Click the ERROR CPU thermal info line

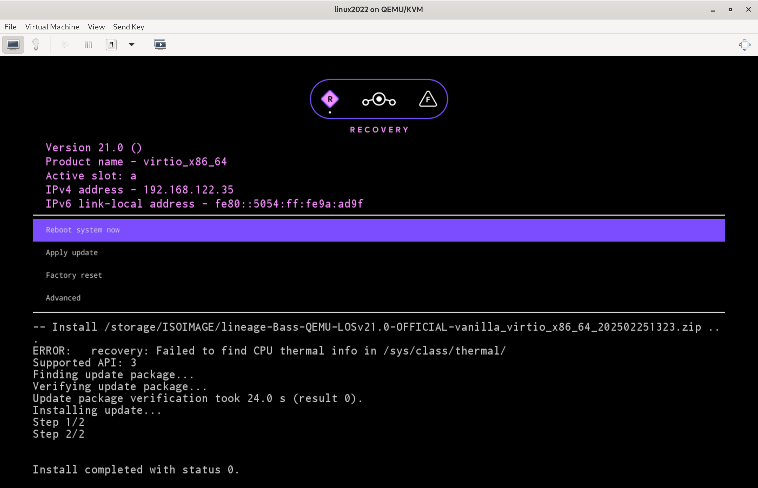point(269,351)
